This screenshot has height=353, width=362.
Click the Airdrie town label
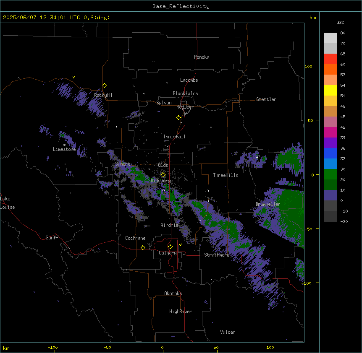170,225
